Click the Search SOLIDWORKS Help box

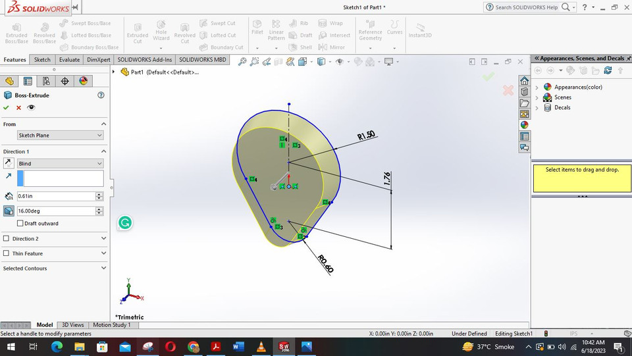click(526, 7)
